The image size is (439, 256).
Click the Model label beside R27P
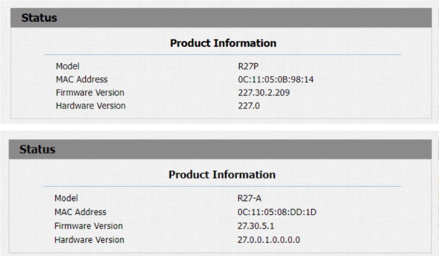point(67,66)
